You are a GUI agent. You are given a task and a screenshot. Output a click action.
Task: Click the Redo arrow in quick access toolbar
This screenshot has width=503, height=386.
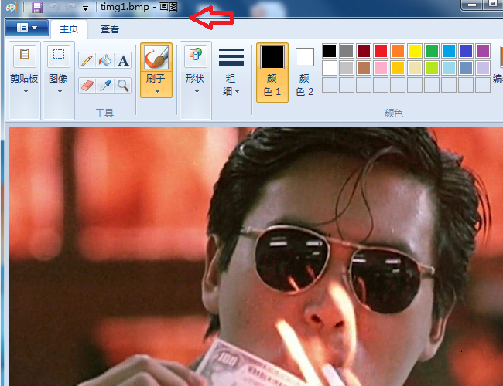(70, 8)
